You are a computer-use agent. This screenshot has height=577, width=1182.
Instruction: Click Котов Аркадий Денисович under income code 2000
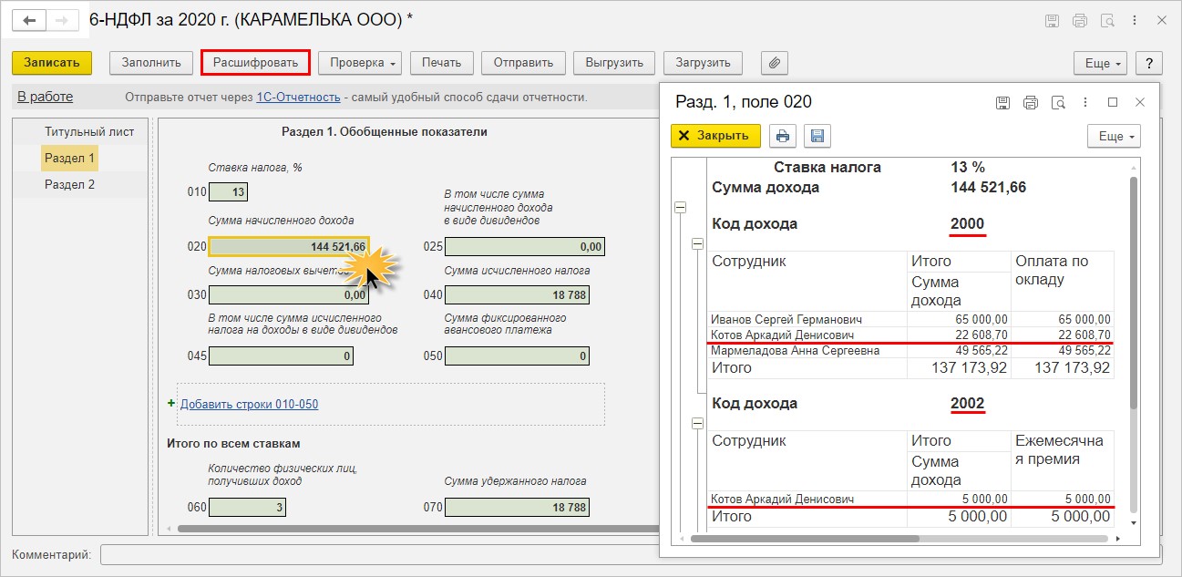[783, 335]
